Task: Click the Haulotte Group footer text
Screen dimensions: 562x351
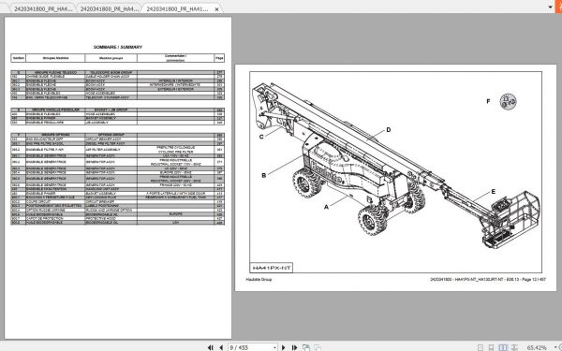Action: [259, 279]
